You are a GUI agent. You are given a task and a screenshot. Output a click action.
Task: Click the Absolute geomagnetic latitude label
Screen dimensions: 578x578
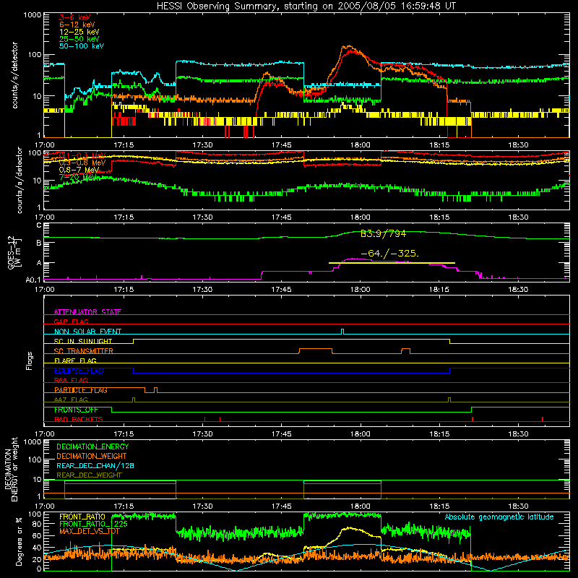pos(499,517)
